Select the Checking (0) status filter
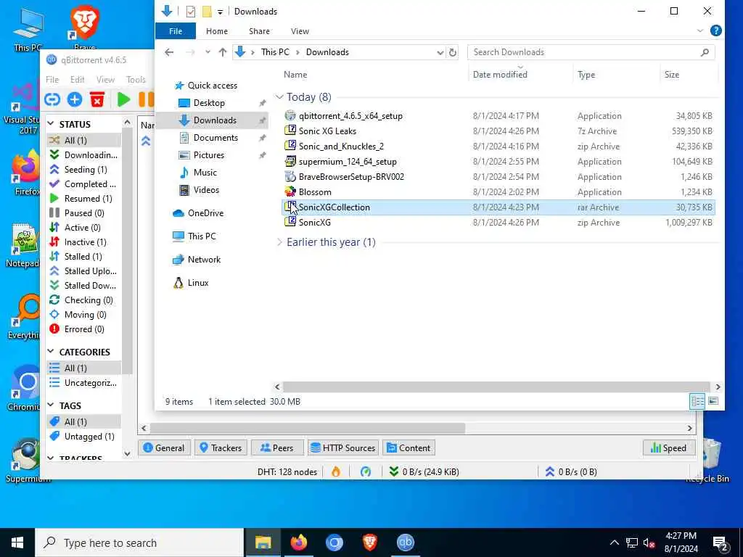743x557 pixels. [84, 300]
